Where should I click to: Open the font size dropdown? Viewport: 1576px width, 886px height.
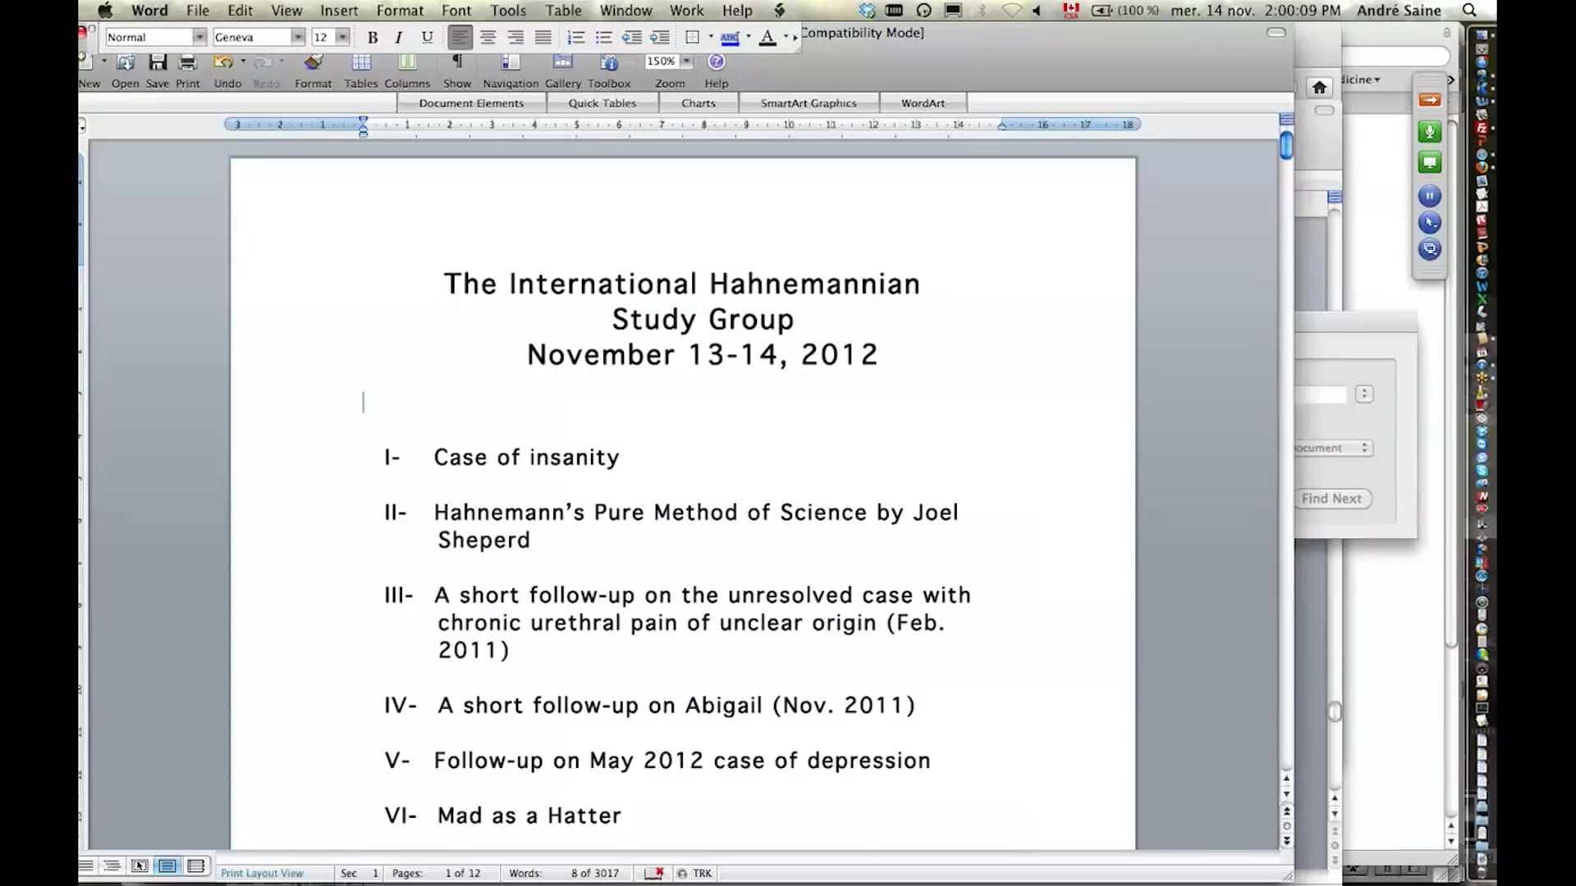click(x=342, y=37)
